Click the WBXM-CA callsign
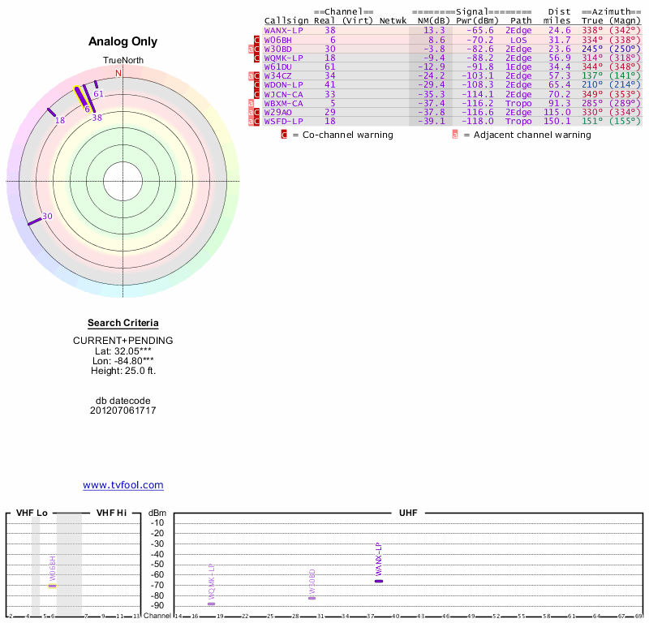The width and height of the screenshot is (649, 623). coord(283,104)
